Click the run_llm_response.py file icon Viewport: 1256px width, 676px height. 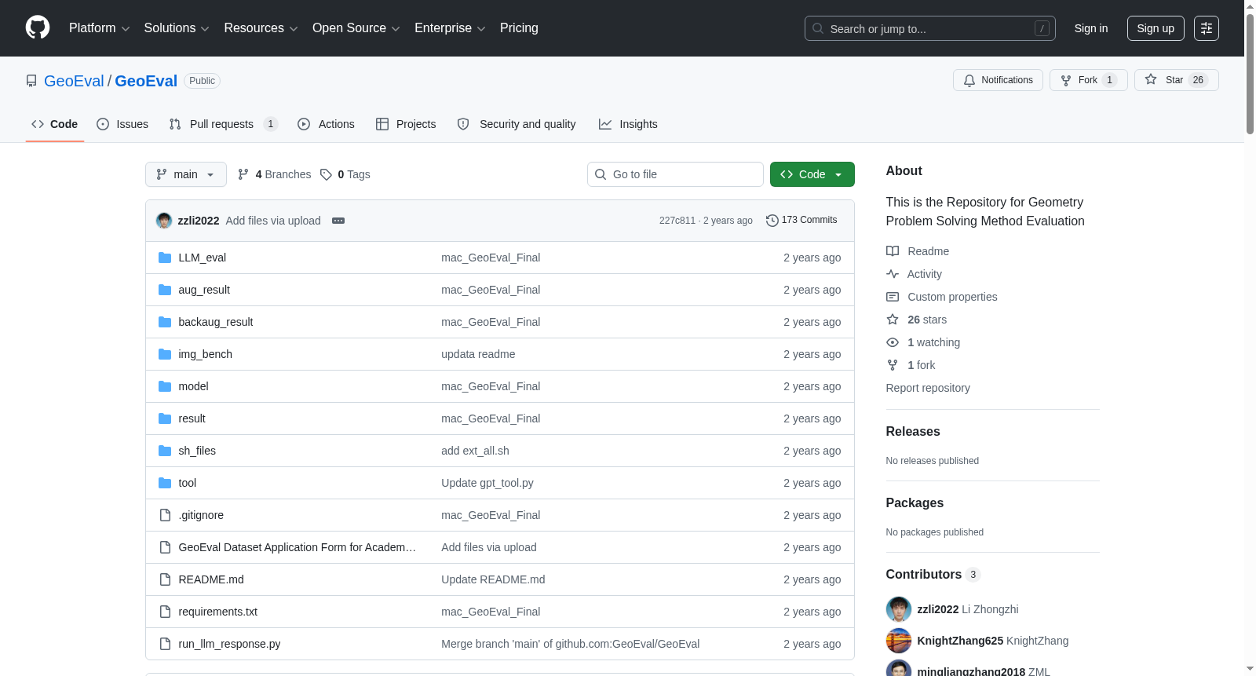click(165, 644)
